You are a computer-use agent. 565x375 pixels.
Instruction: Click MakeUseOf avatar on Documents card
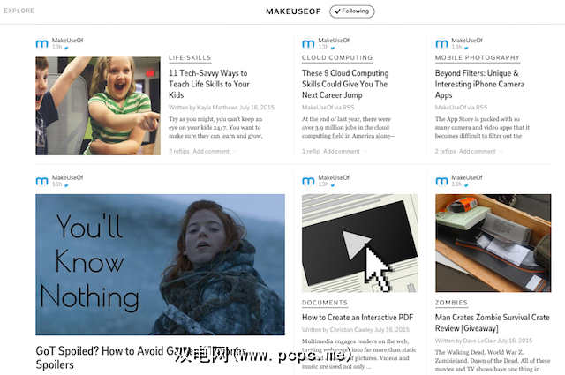(x=308, y=181)
